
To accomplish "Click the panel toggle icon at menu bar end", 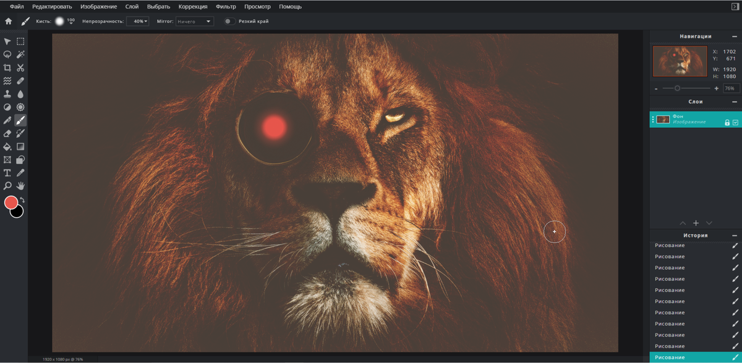I will (735, 6).
